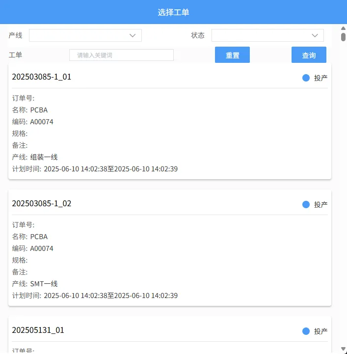
Task: Click 投产 status label on 202503085-1_02 card
Action: click(320, 204)
